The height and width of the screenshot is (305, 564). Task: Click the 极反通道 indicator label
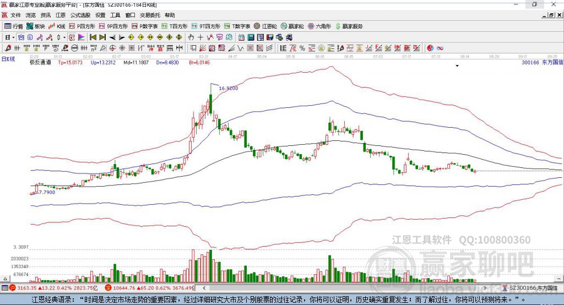pyautogui.click(x=40, y=63)
